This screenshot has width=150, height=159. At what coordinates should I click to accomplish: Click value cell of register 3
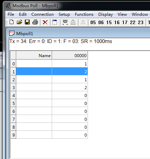[x=70, y=87]
